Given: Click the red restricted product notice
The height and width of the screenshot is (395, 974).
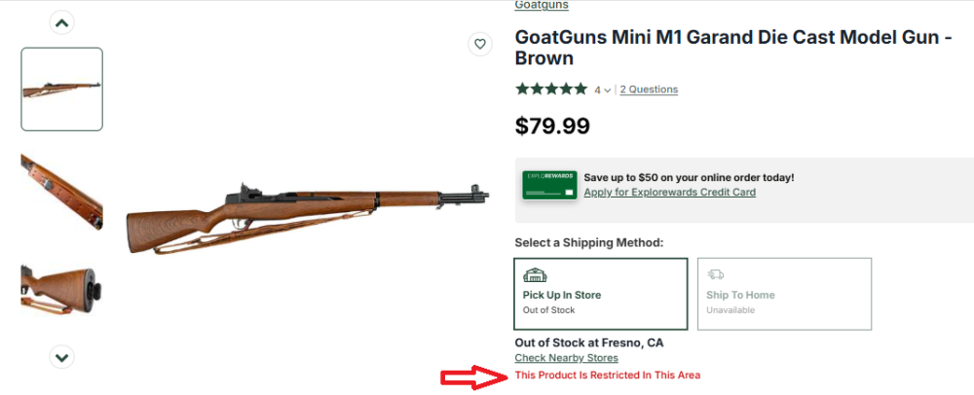Looking at the screenshot, I should [x=607, y=376].
